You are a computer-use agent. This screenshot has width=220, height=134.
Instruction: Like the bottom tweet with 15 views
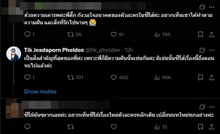coord(114,127)
